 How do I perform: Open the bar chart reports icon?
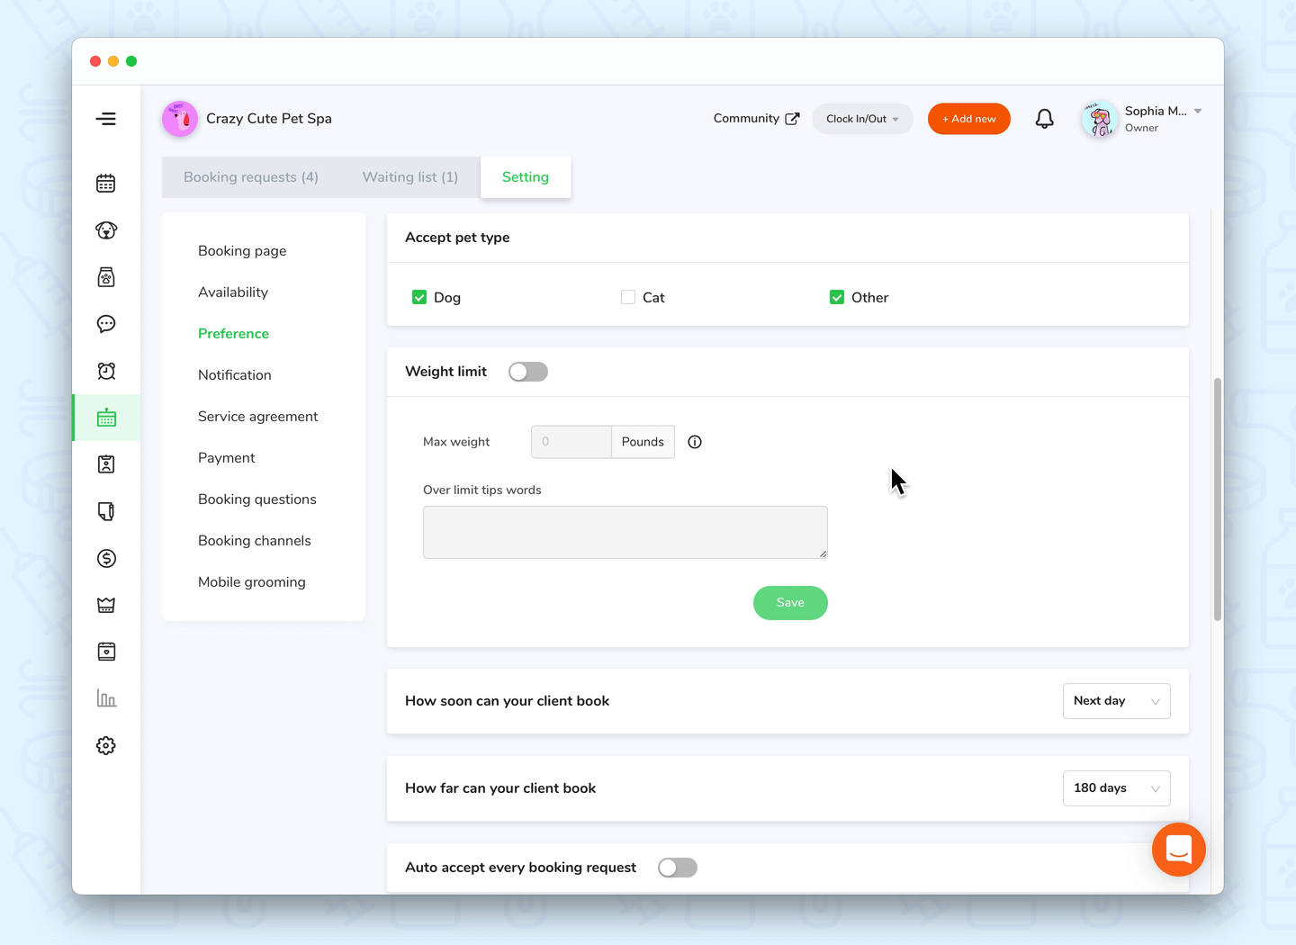(106, 698)
